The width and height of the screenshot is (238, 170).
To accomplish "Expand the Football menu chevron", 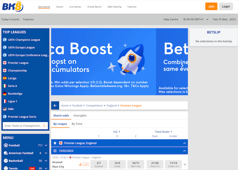I will click(46, 146).
